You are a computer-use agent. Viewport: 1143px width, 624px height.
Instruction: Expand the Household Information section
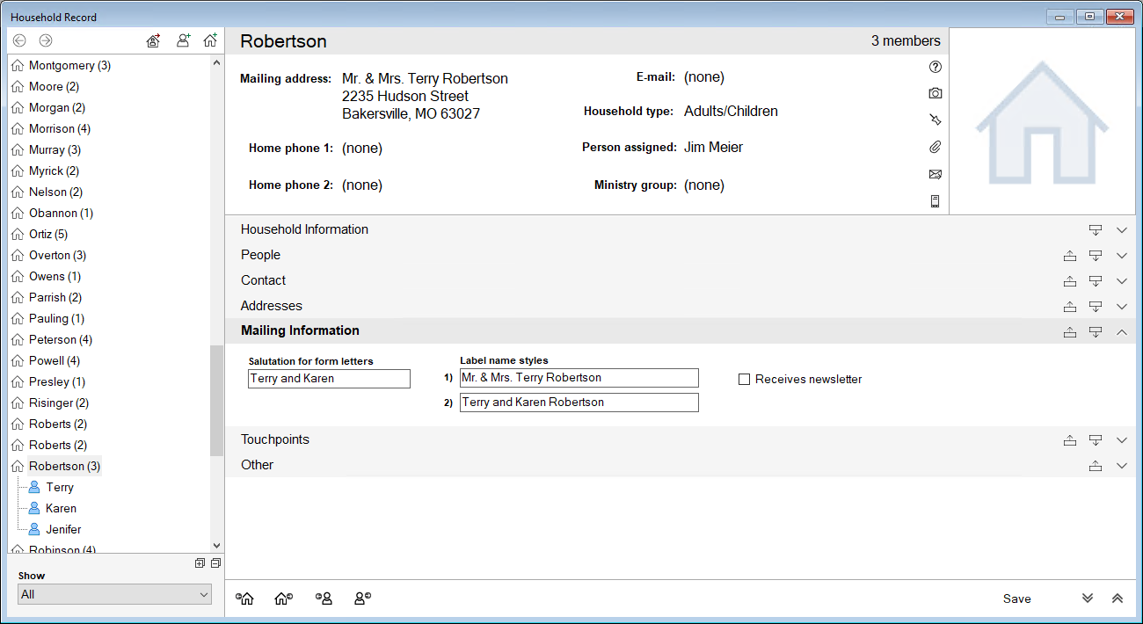click(x=1121, y=230)
